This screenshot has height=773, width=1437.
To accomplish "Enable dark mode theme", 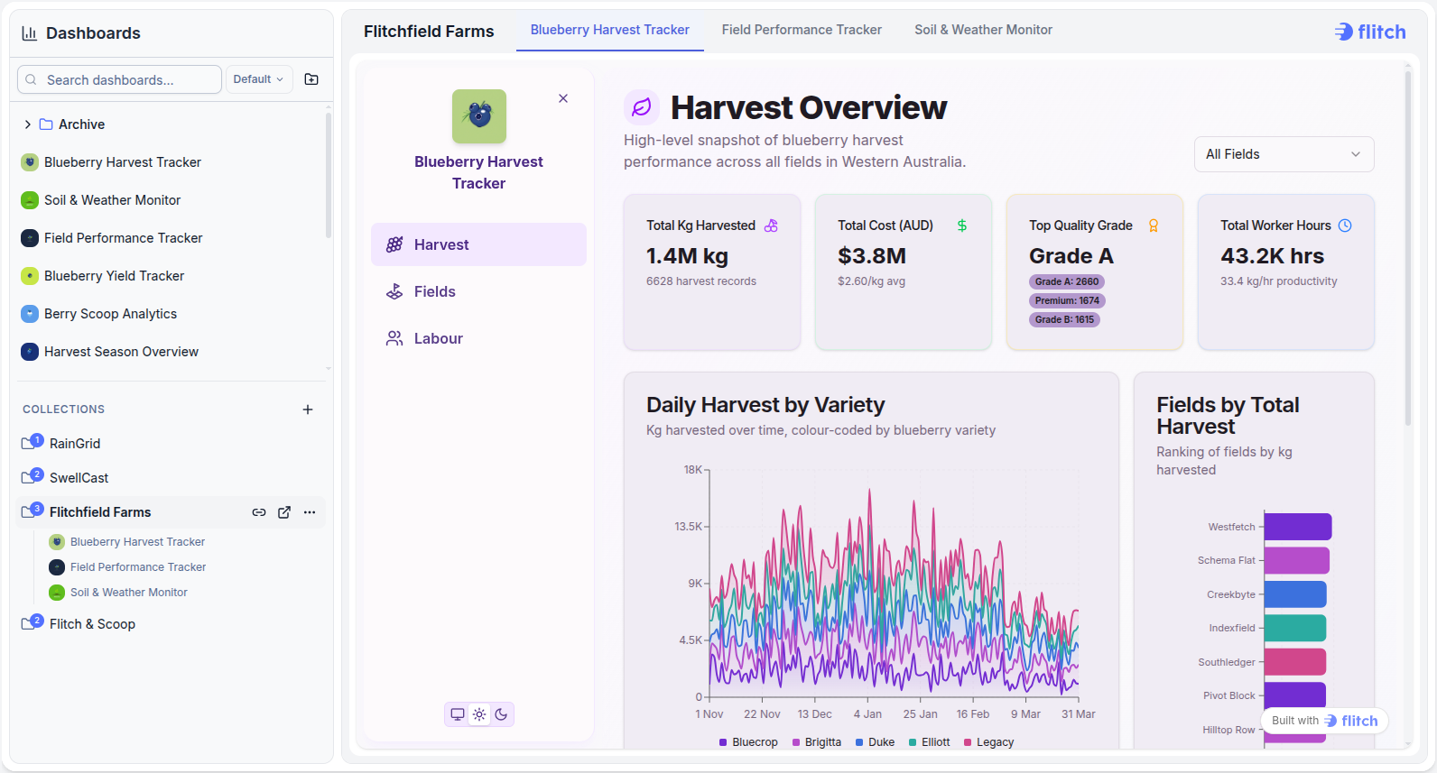I will pos(501,714).
